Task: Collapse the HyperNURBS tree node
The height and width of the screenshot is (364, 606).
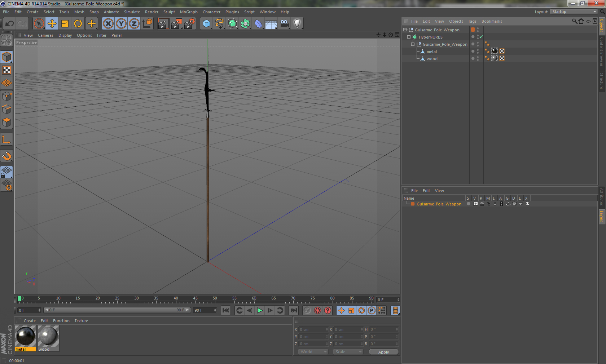Action: point(409,37)
